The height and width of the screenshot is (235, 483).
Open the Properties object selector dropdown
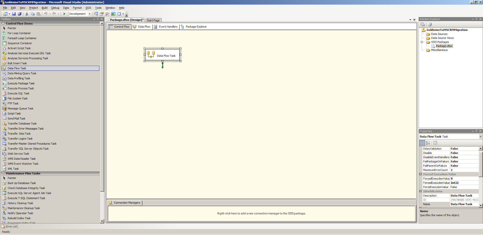(480, 137)
